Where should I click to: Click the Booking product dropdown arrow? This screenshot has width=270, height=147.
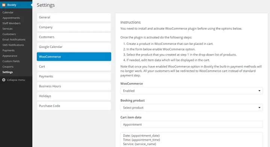[x=259, y=108]
